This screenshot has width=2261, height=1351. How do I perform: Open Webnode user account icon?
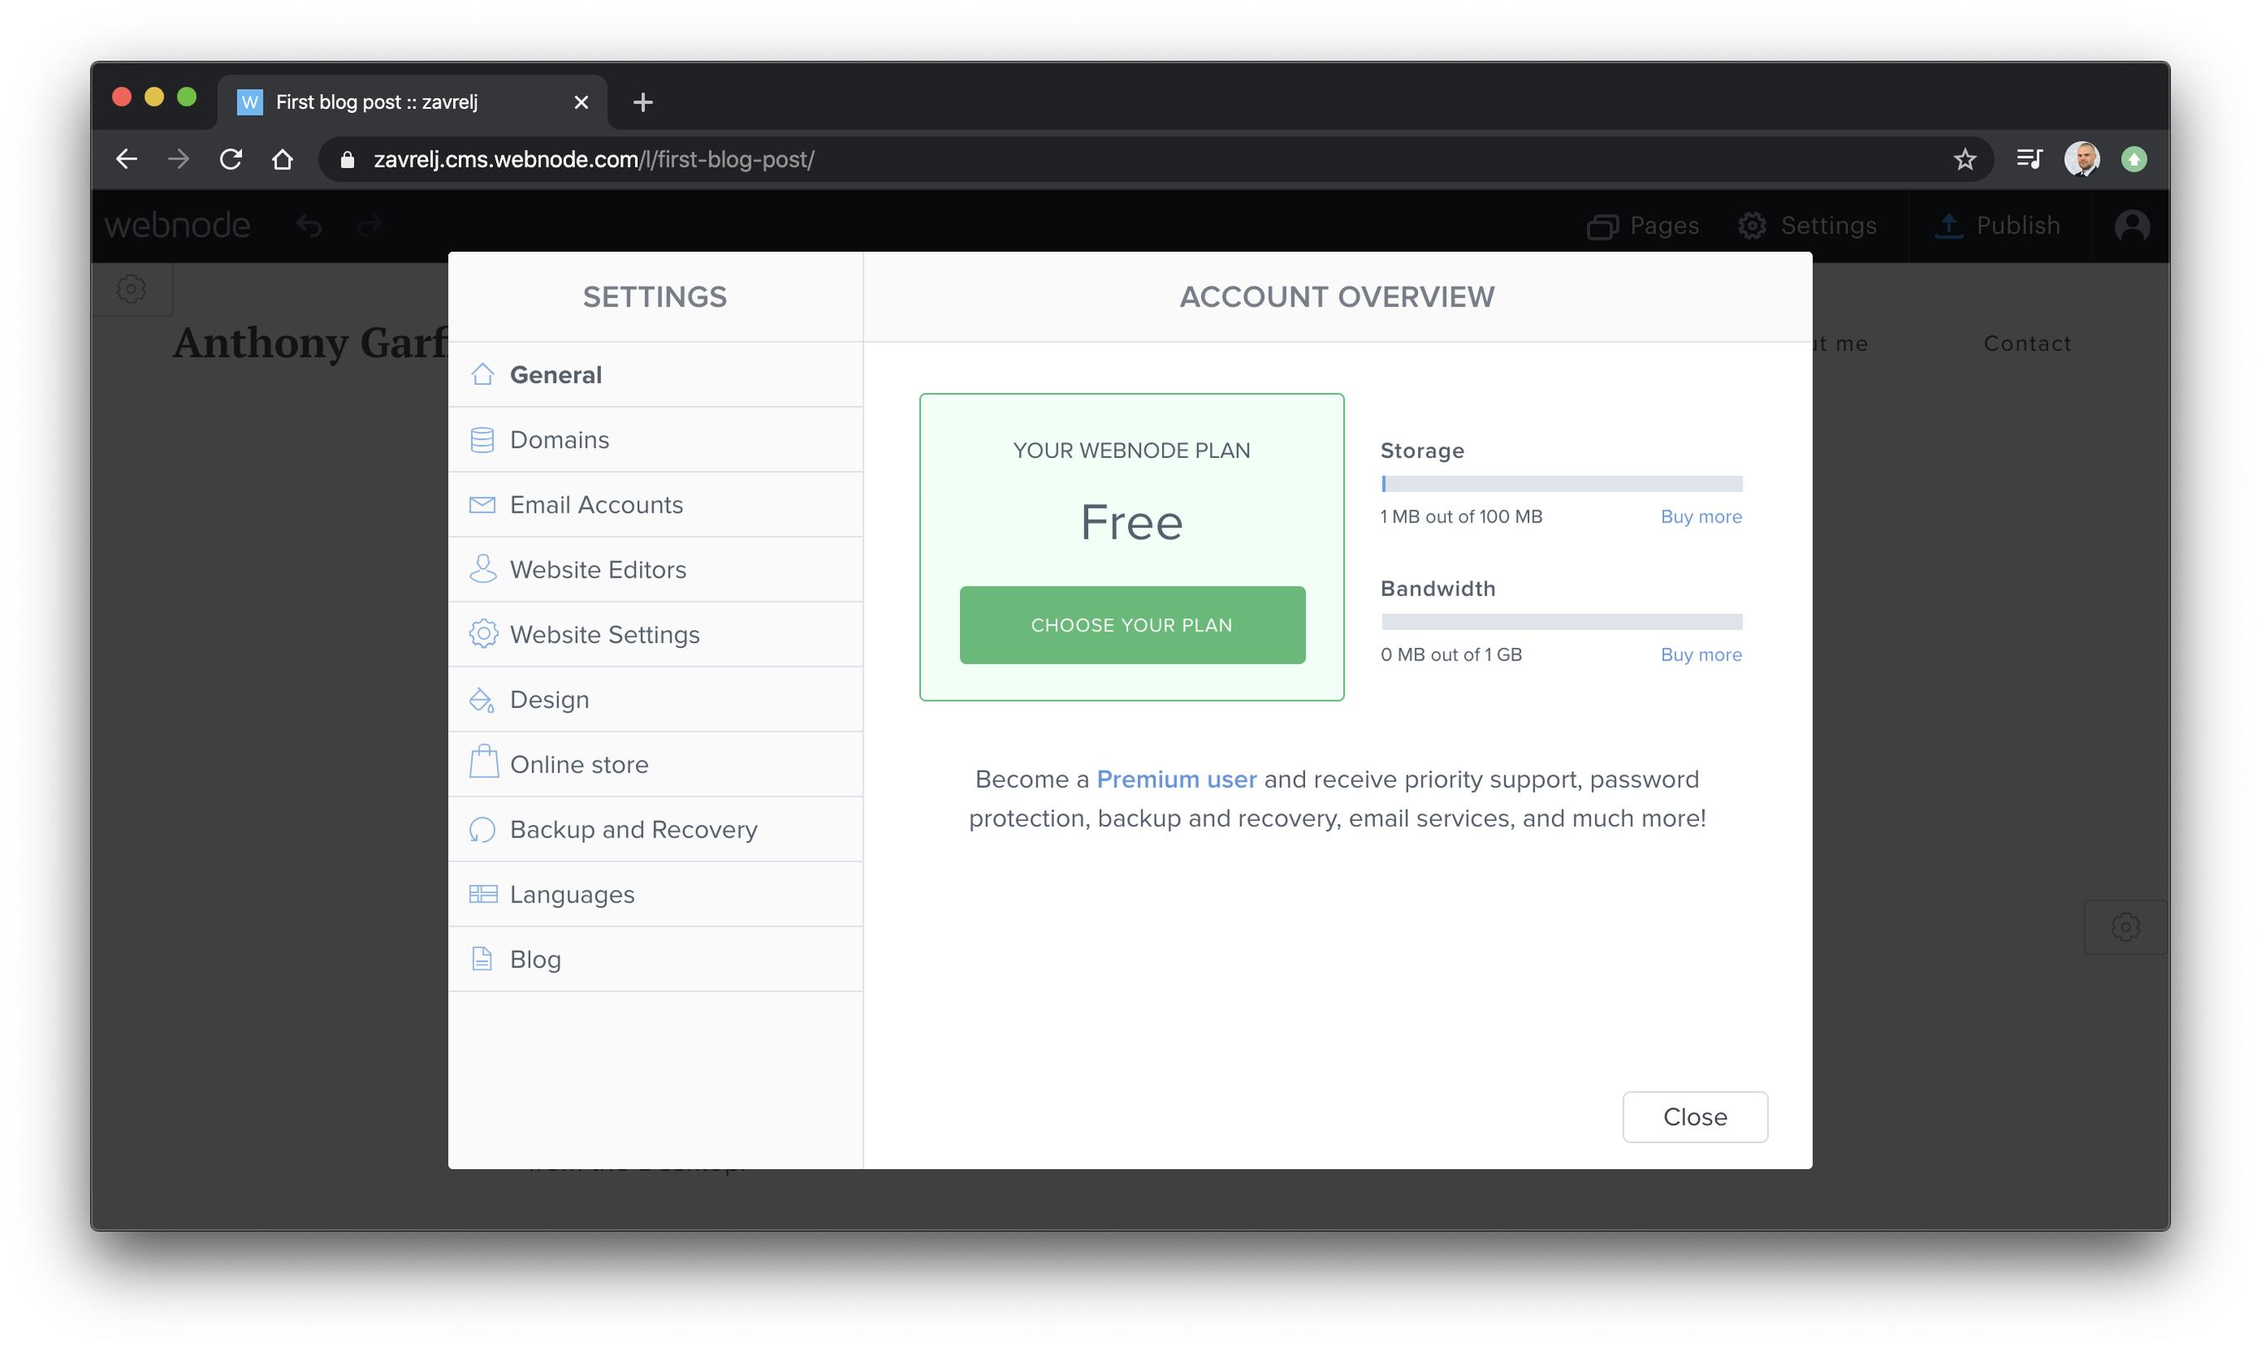(2131, 226)
